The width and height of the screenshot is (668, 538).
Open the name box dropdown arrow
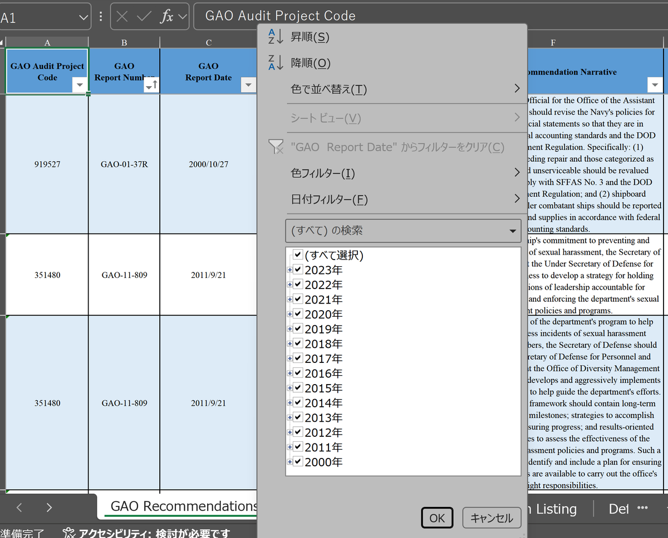click(x=83, y=17)
